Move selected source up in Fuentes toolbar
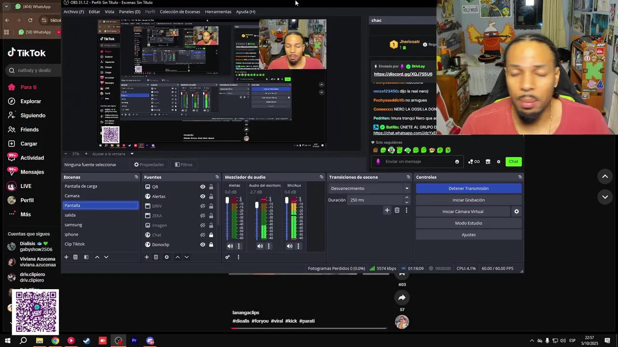Screen dimensions: 618x347 tap(177, 257)
